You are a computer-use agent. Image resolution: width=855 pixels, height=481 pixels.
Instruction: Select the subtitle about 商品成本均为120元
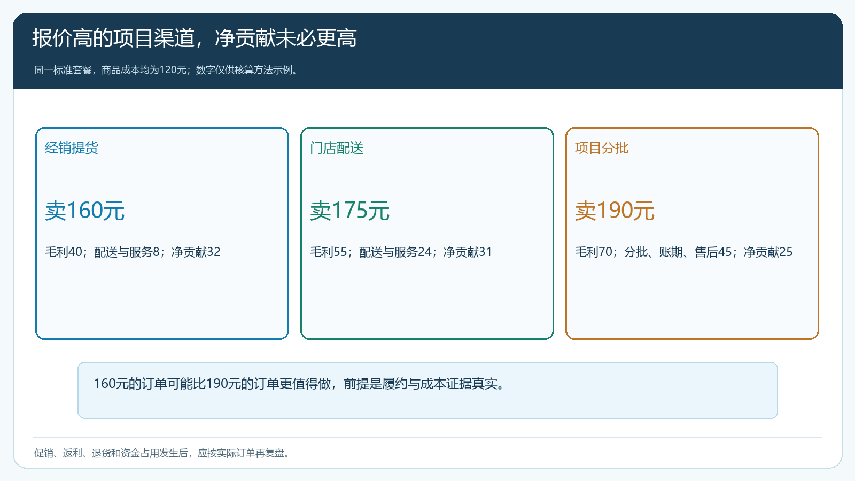coord(166,70)
